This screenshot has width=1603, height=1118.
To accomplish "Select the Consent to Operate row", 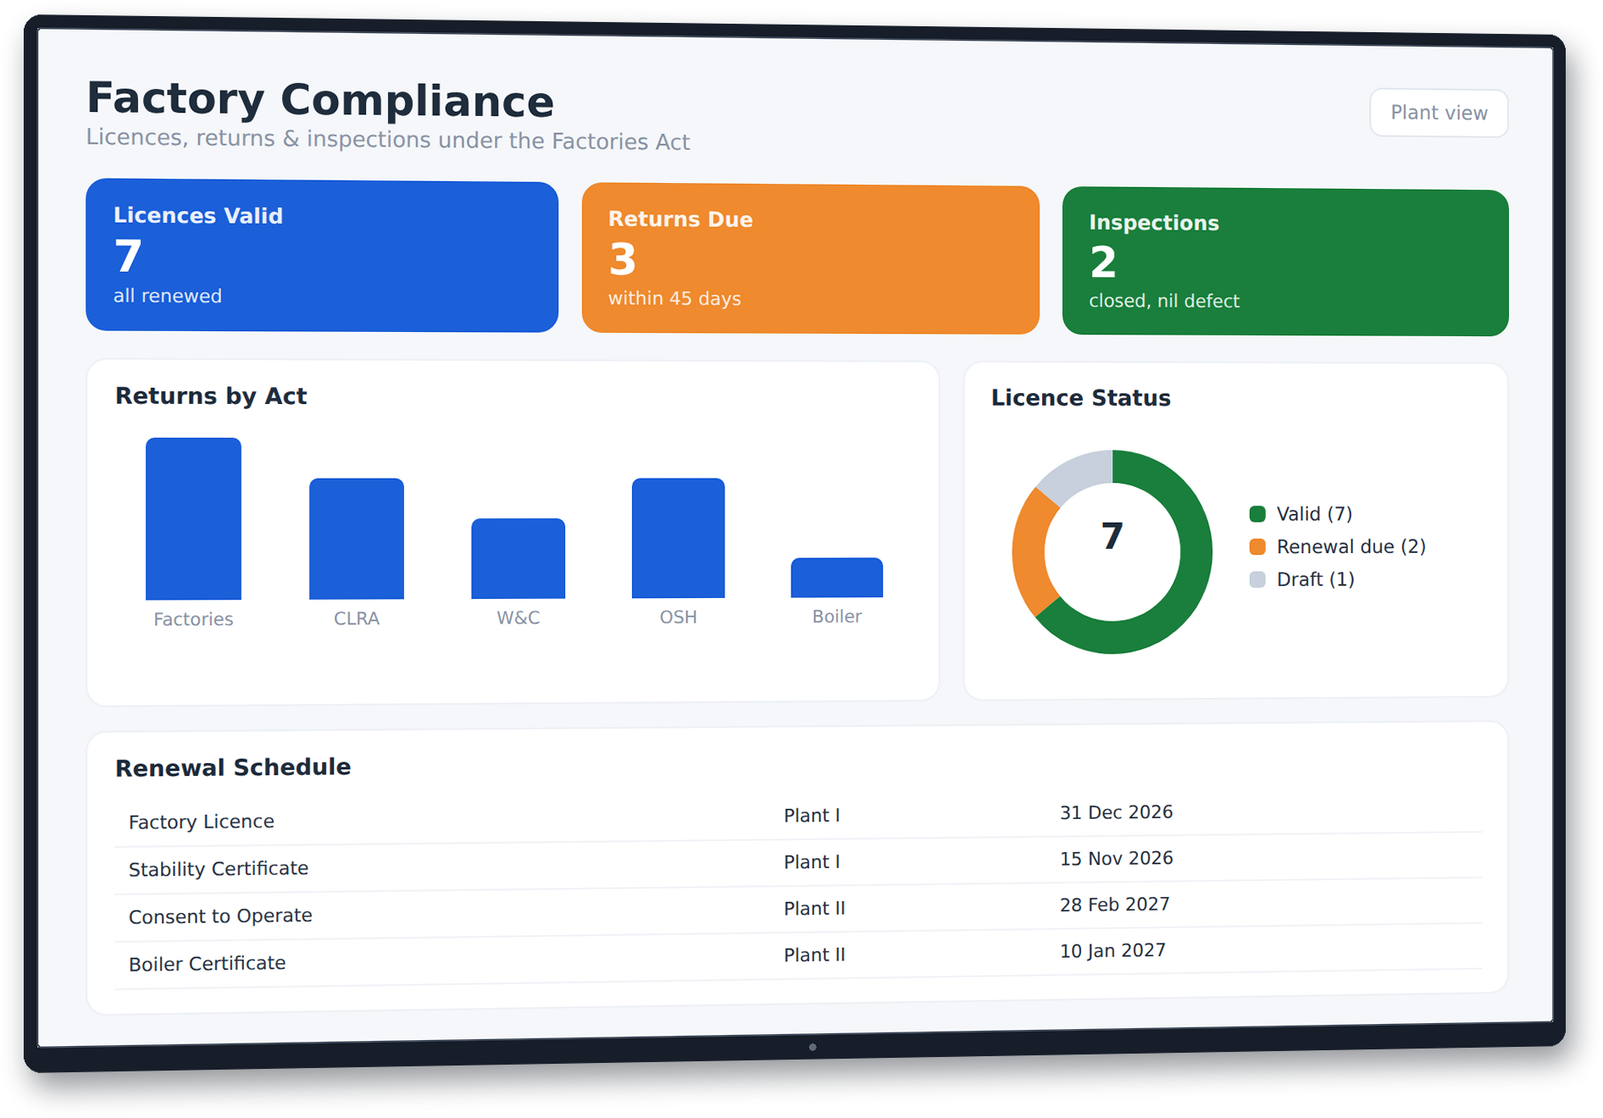I will pos(798,911).
